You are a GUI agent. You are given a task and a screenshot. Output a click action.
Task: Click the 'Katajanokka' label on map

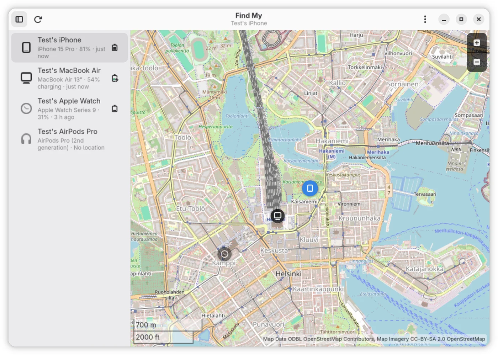(425, 269)
